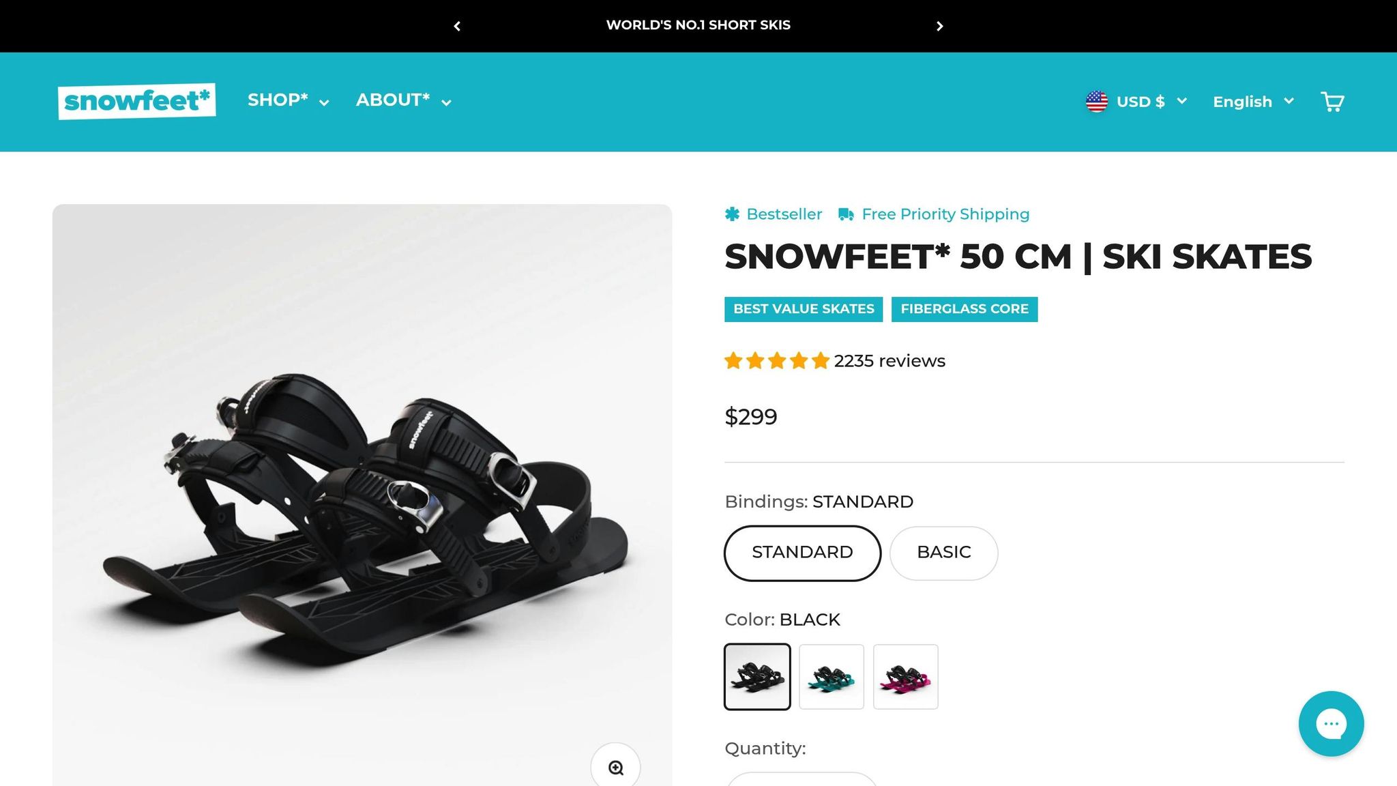Select the pink color swatch
The image size is (1397, 786).
(906, 676)
